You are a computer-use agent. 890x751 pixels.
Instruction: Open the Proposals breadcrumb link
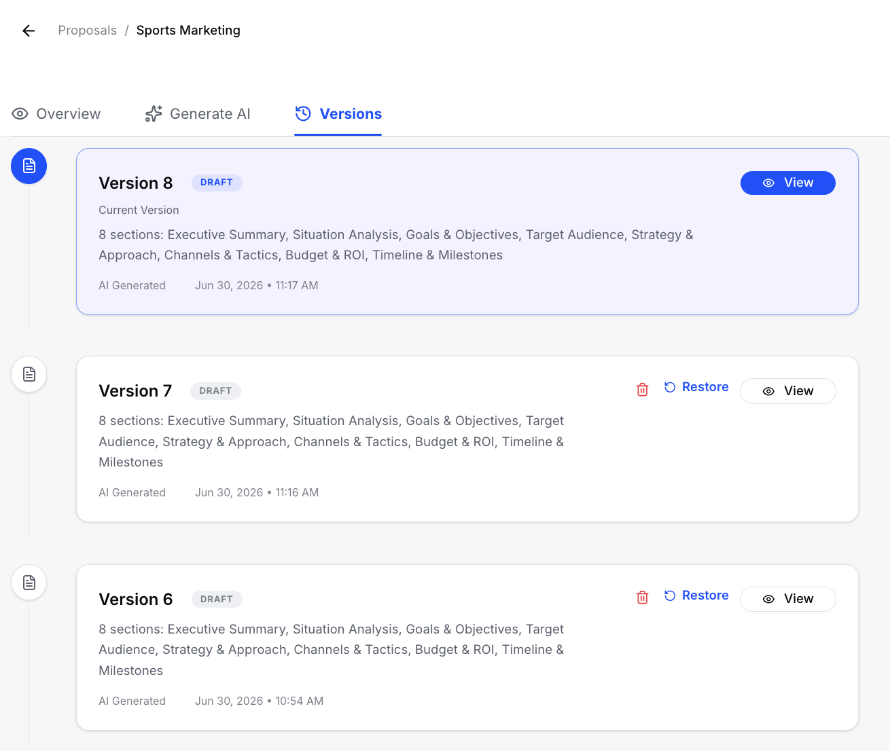[88, 31]
